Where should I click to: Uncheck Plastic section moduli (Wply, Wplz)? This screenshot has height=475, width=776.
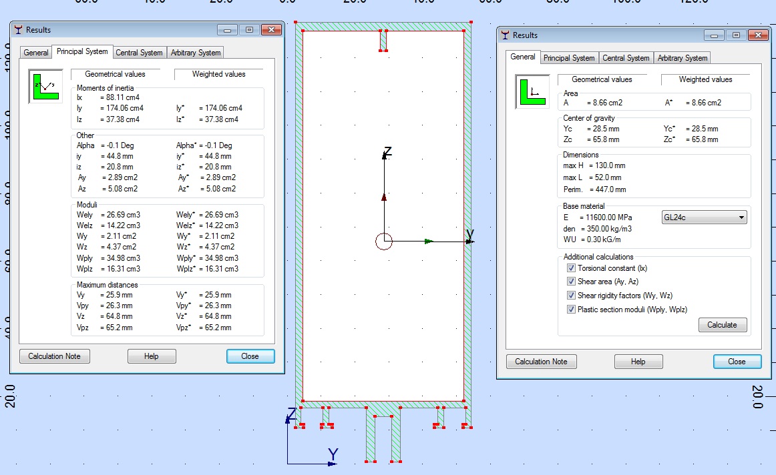[572, 308]
